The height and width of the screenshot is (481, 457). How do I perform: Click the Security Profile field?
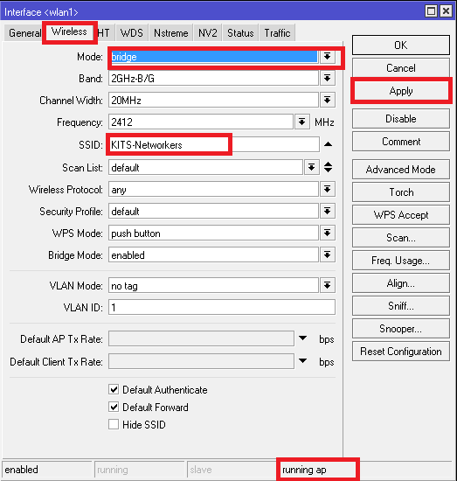pos(213,212)
